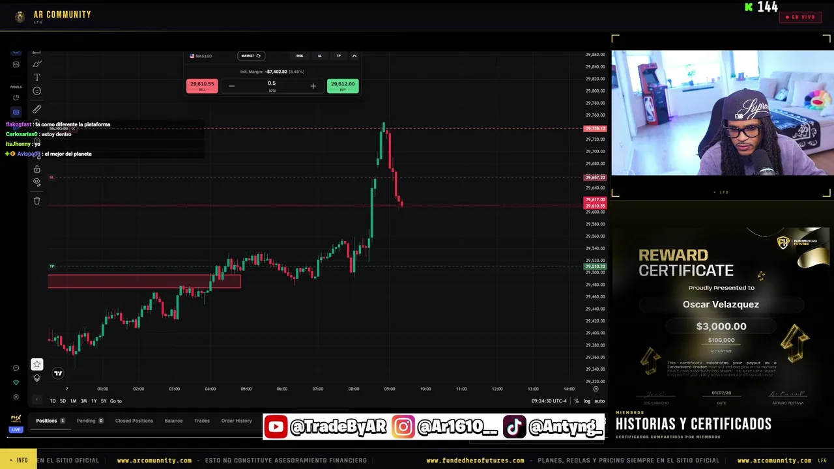Toggle the RISK option
834x469 pixels.
tap(300, 56)
